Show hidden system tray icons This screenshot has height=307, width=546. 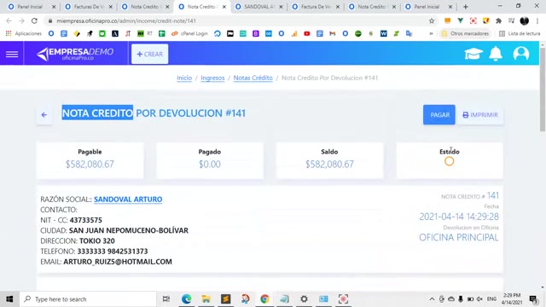pos(432,299)
